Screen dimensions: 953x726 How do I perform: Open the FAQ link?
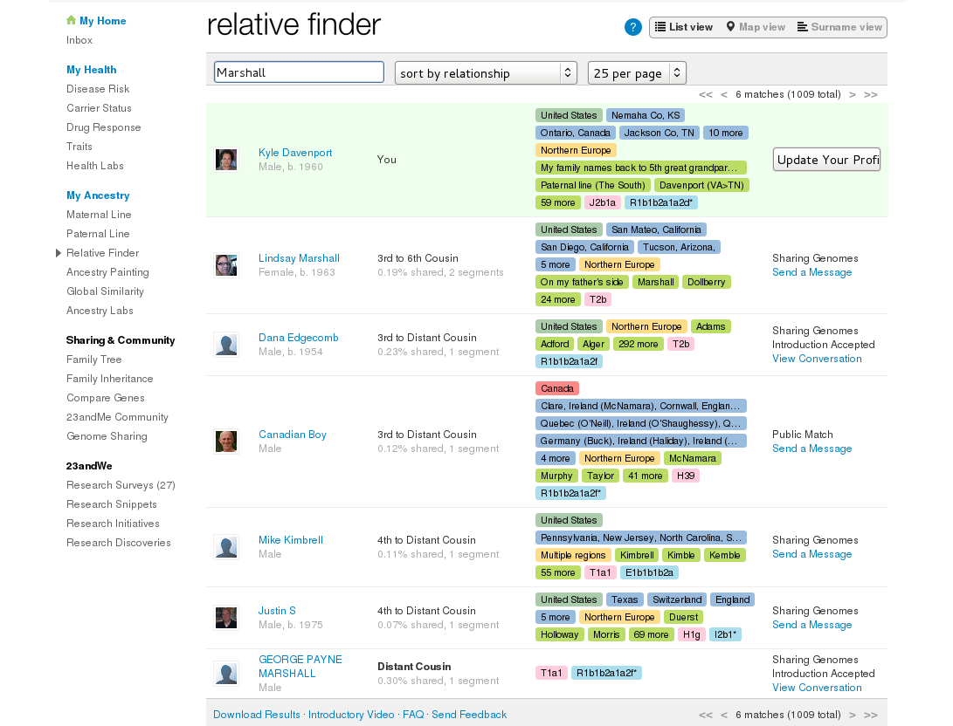(413, 715)
